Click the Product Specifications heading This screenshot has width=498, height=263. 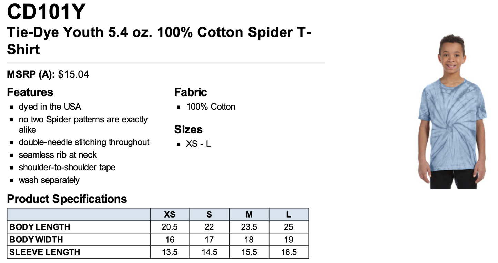tap(67, 199)
